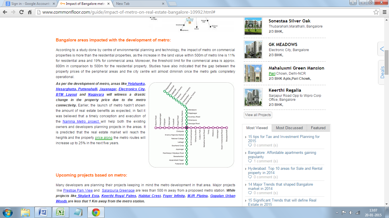Go to the browser home icon

point(30,12)
